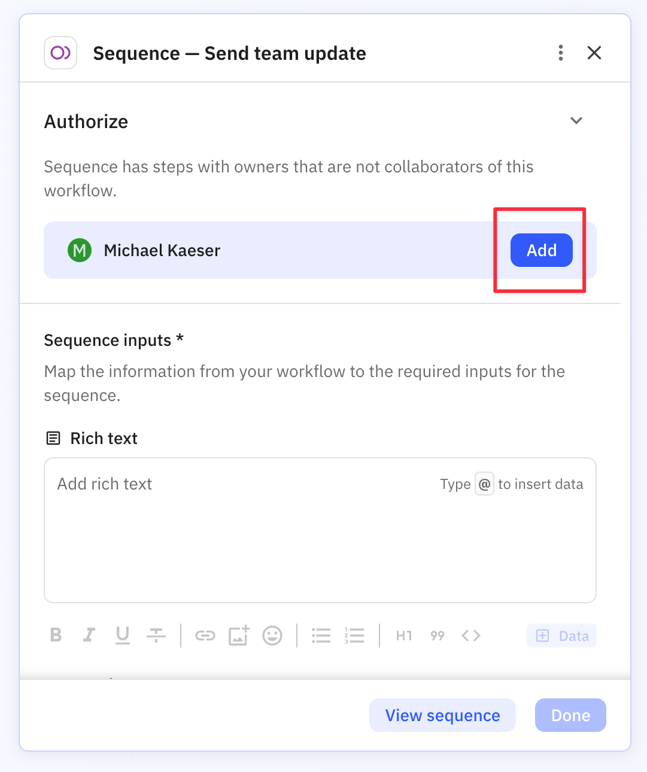Add Michael Kaeser as a collaborator
Viewport: 647px width, 772px height.
pyautogui.click(x=541, y=250)
